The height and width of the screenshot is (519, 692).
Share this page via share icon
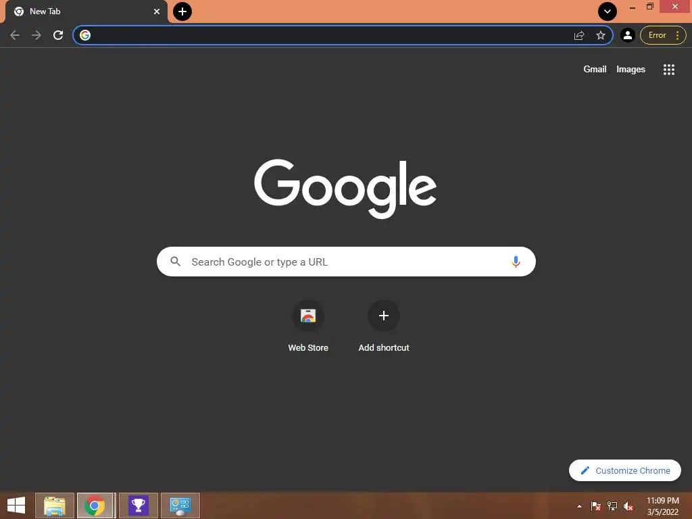(x=579, y=35)
